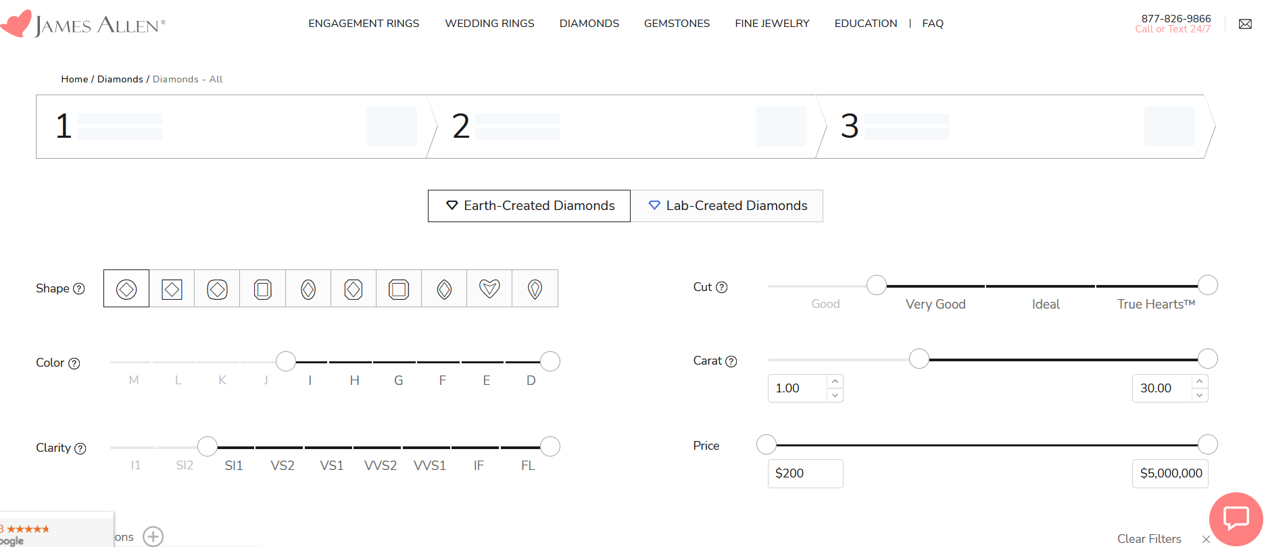Open the Engagement Rings menu

[x=364, y=24]
